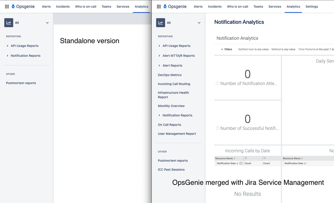This screenshot has width=334, height=203.
Task: Open Alerts tab in left window
Action: tap(46, 7)
